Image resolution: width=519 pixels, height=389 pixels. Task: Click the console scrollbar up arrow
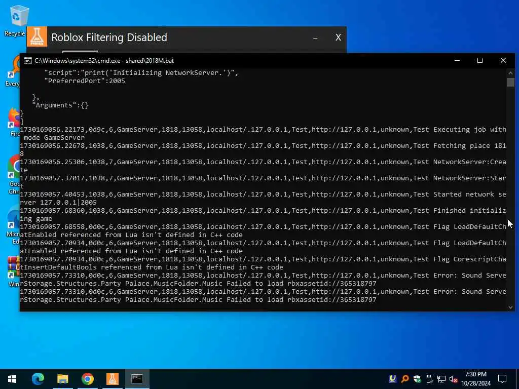tap(510, 73)
